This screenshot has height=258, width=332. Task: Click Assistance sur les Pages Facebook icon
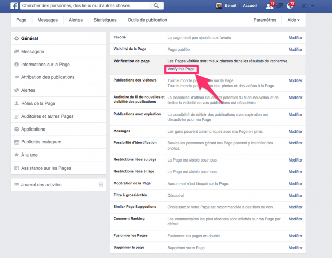(17, 168)
